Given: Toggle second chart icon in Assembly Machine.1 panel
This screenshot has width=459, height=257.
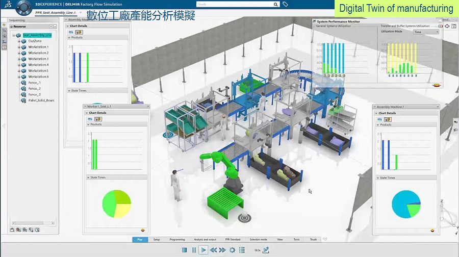Looking at the screenshot, I should pyautogui.click(x=387, y=119).
